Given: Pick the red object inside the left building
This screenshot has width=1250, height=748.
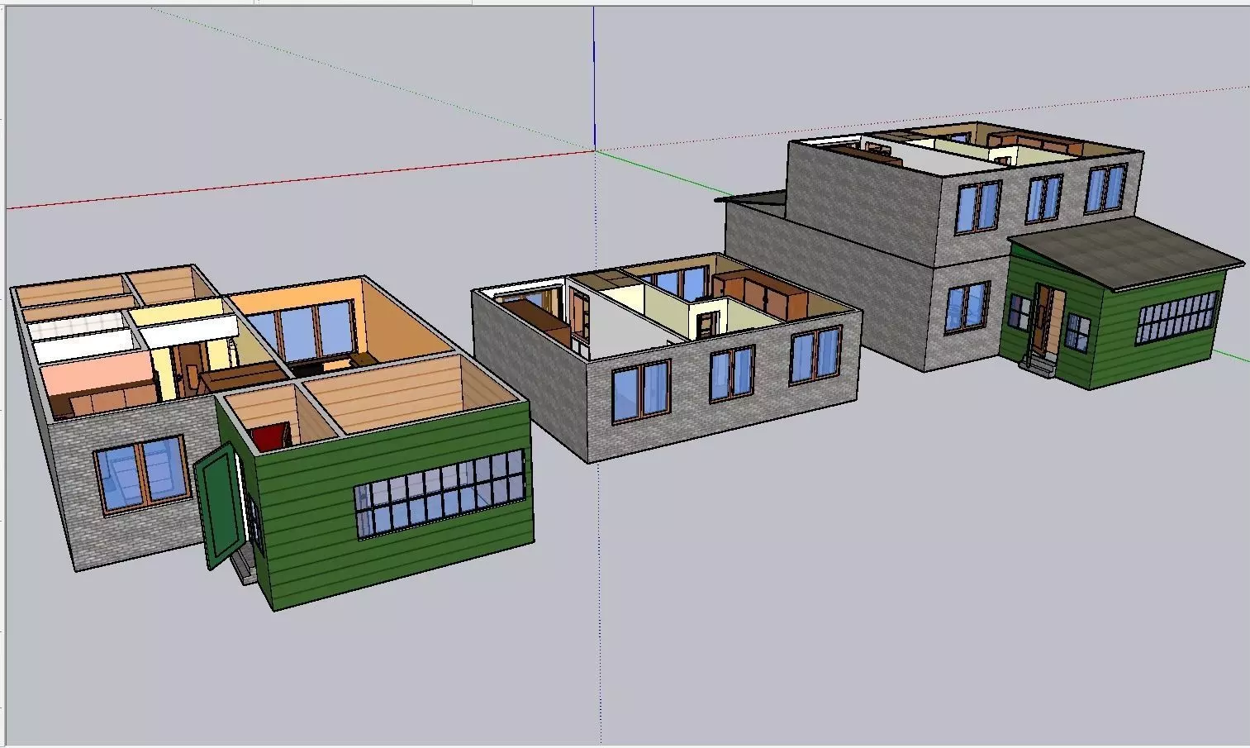Looking at the screenshot, I should tap(269, 436).
